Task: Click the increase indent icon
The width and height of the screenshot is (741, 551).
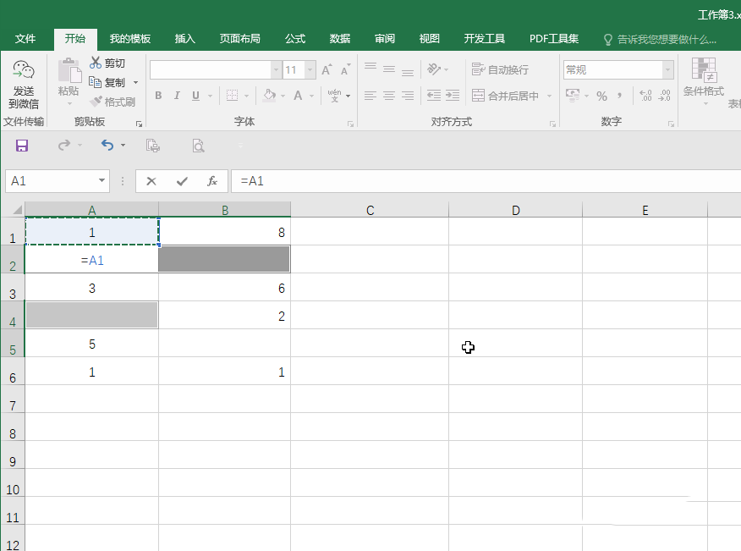Action: (x=453, y=96)
